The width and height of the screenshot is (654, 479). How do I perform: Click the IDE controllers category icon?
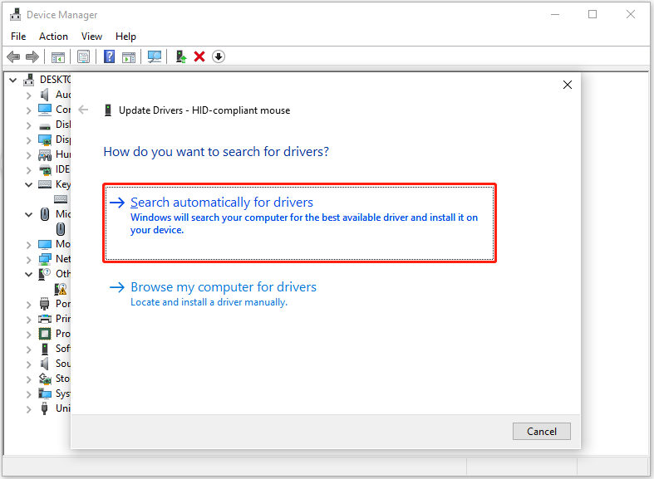pos(45,169)
